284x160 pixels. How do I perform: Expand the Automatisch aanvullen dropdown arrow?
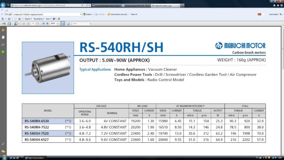click(x=129, y=14)
